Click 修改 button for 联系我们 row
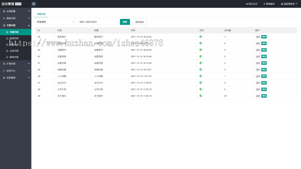The image size is (301, 169). click(x=264, y=37)
